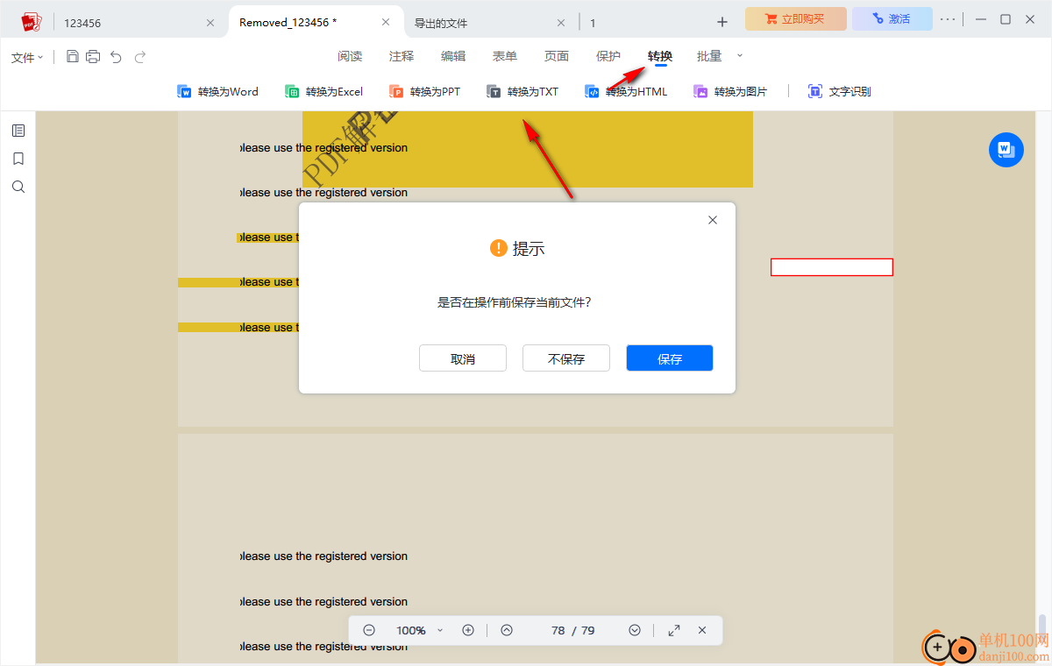Click the current page number field 78
Screen dimensions: 1052x666
(558, 630)
